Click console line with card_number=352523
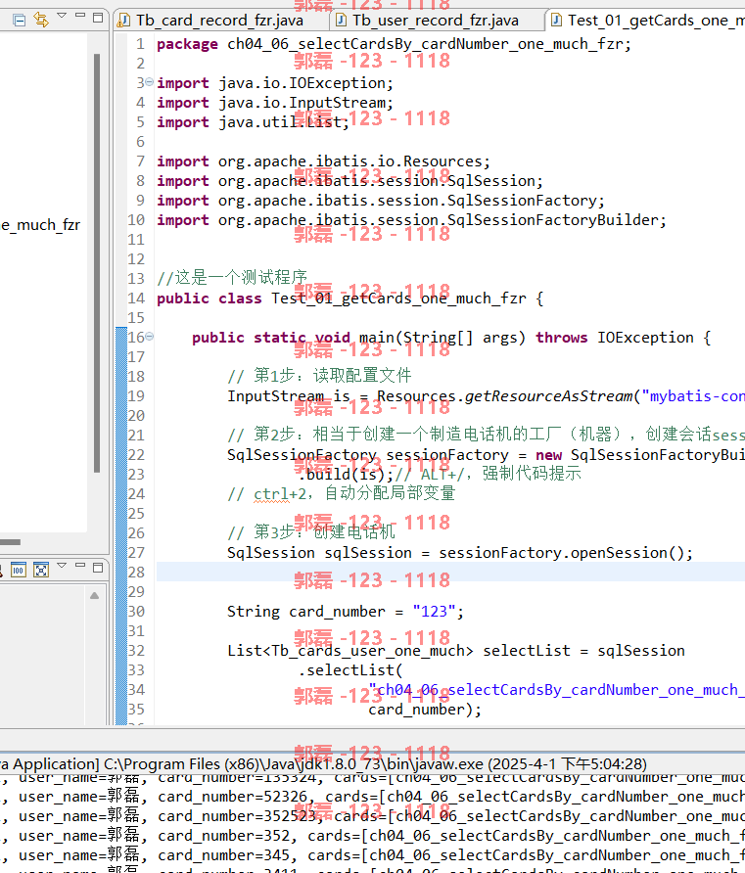The image size is (745, 873). (372, 816)
